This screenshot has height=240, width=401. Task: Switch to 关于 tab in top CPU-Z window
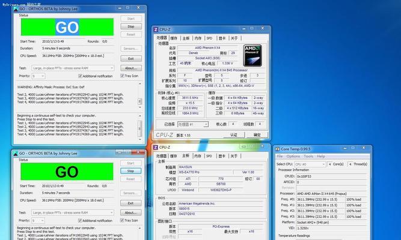234,38
